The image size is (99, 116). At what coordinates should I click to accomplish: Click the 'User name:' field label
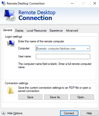point(25,56)
